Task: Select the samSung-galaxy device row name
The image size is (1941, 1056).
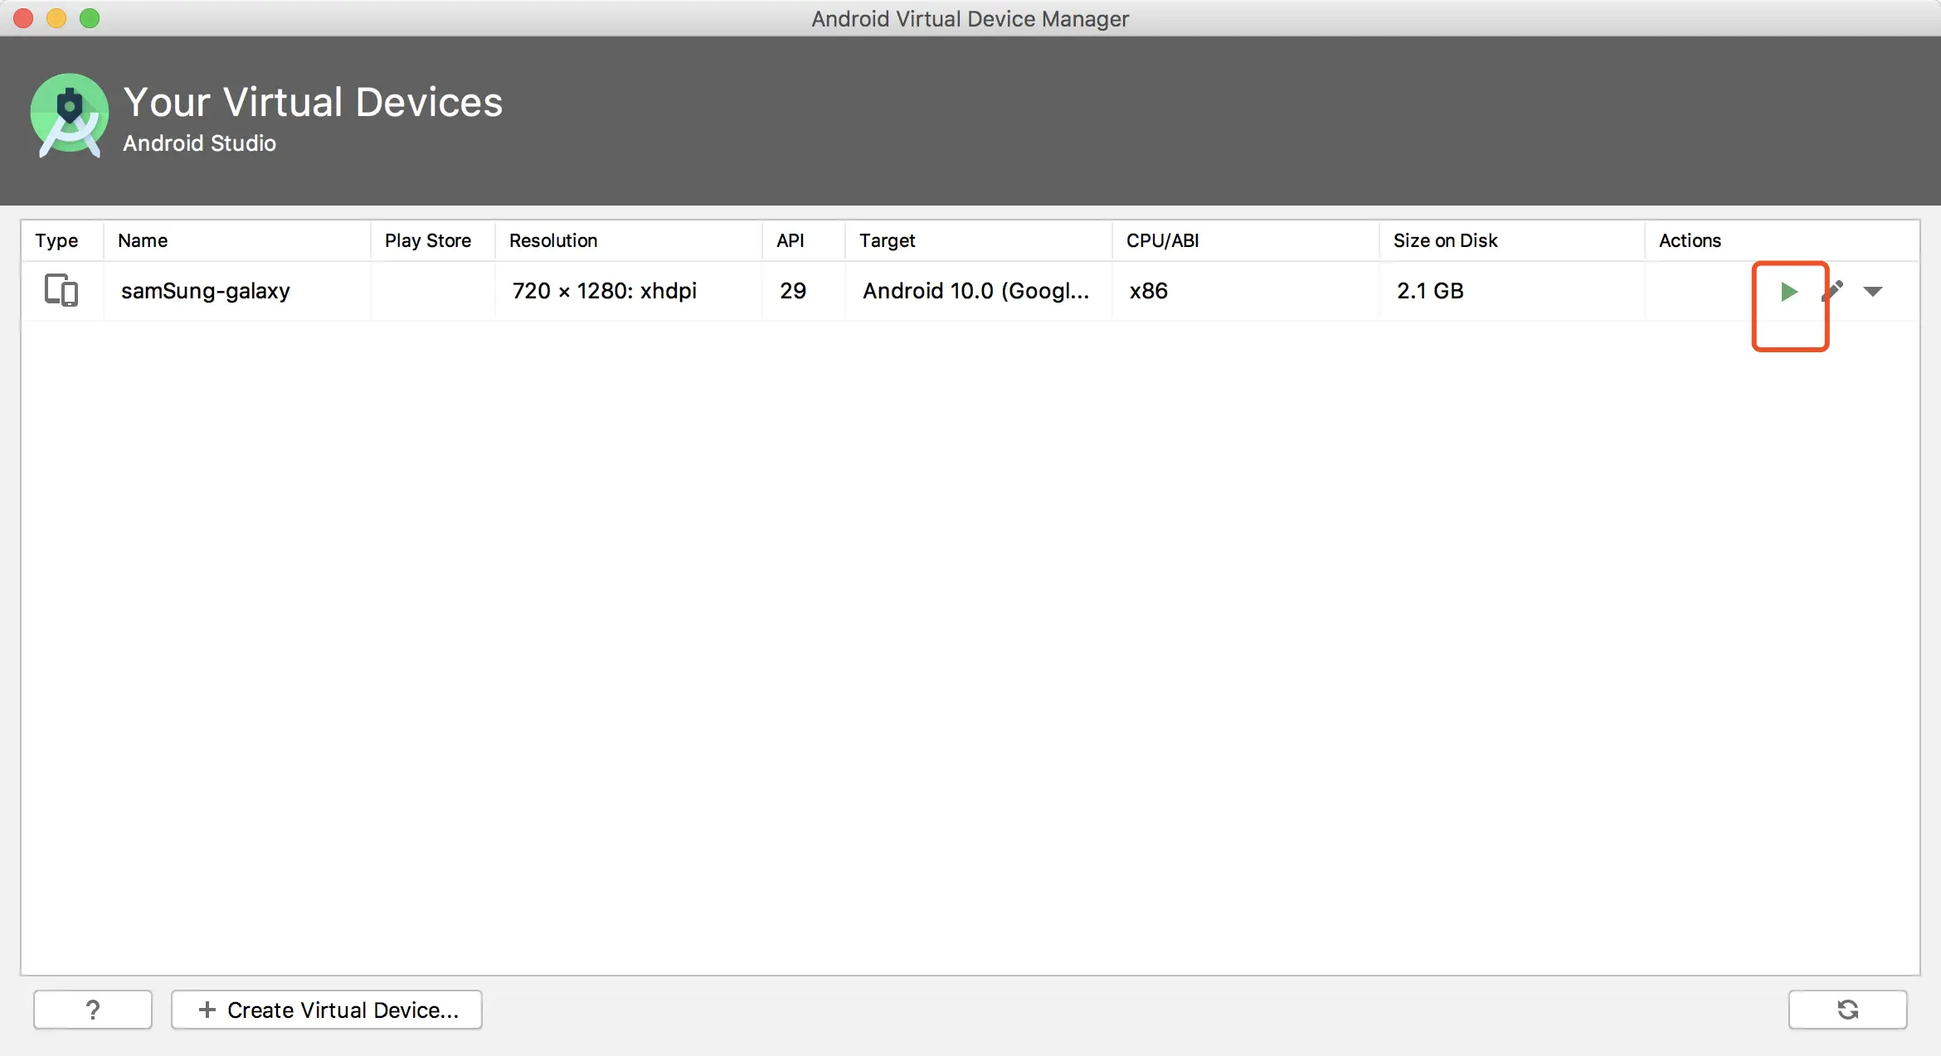Action: [205, 291]
